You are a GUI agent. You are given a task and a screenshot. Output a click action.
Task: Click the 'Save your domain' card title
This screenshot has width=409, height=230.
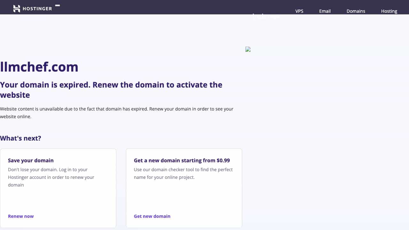click(x=31, y=160)
